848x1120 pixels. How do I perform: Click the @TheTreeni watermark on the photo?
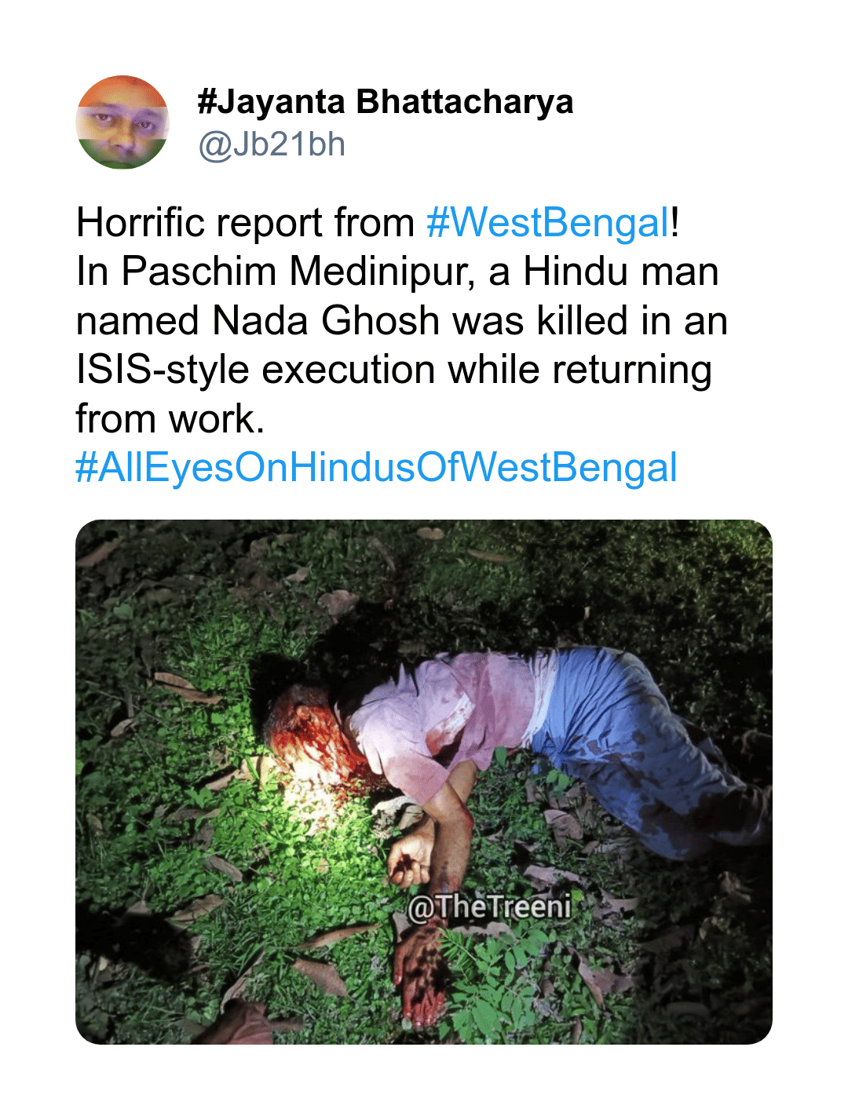pos(490,907)
